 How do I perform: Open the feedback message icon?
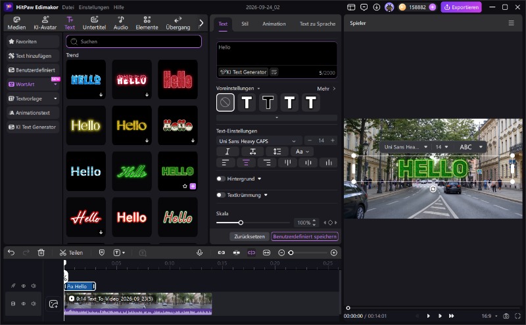point(364,7)
